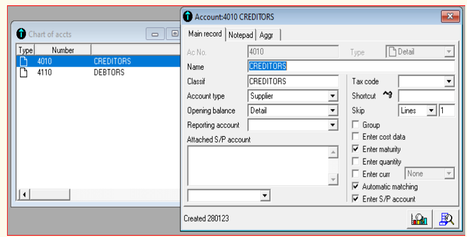Select the 4010 CREDITORS row
Viewport: 467px width, 237px height.
coord(98,61)
